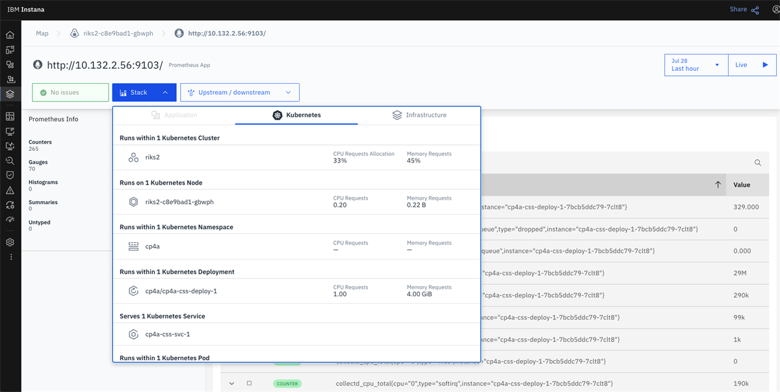Image resolution: width=780 pixels, height=392 pixels.
Task: Click the cp4a-css-svc-1 service icon
Action: pyautogui.click(x=133, y=334)
